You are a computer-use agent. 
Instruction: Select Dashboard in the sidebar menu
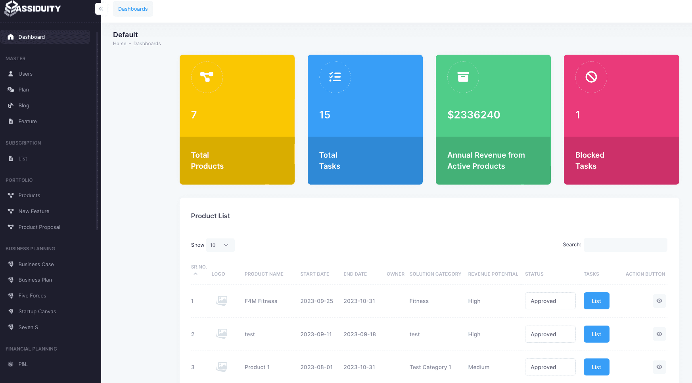32,37
